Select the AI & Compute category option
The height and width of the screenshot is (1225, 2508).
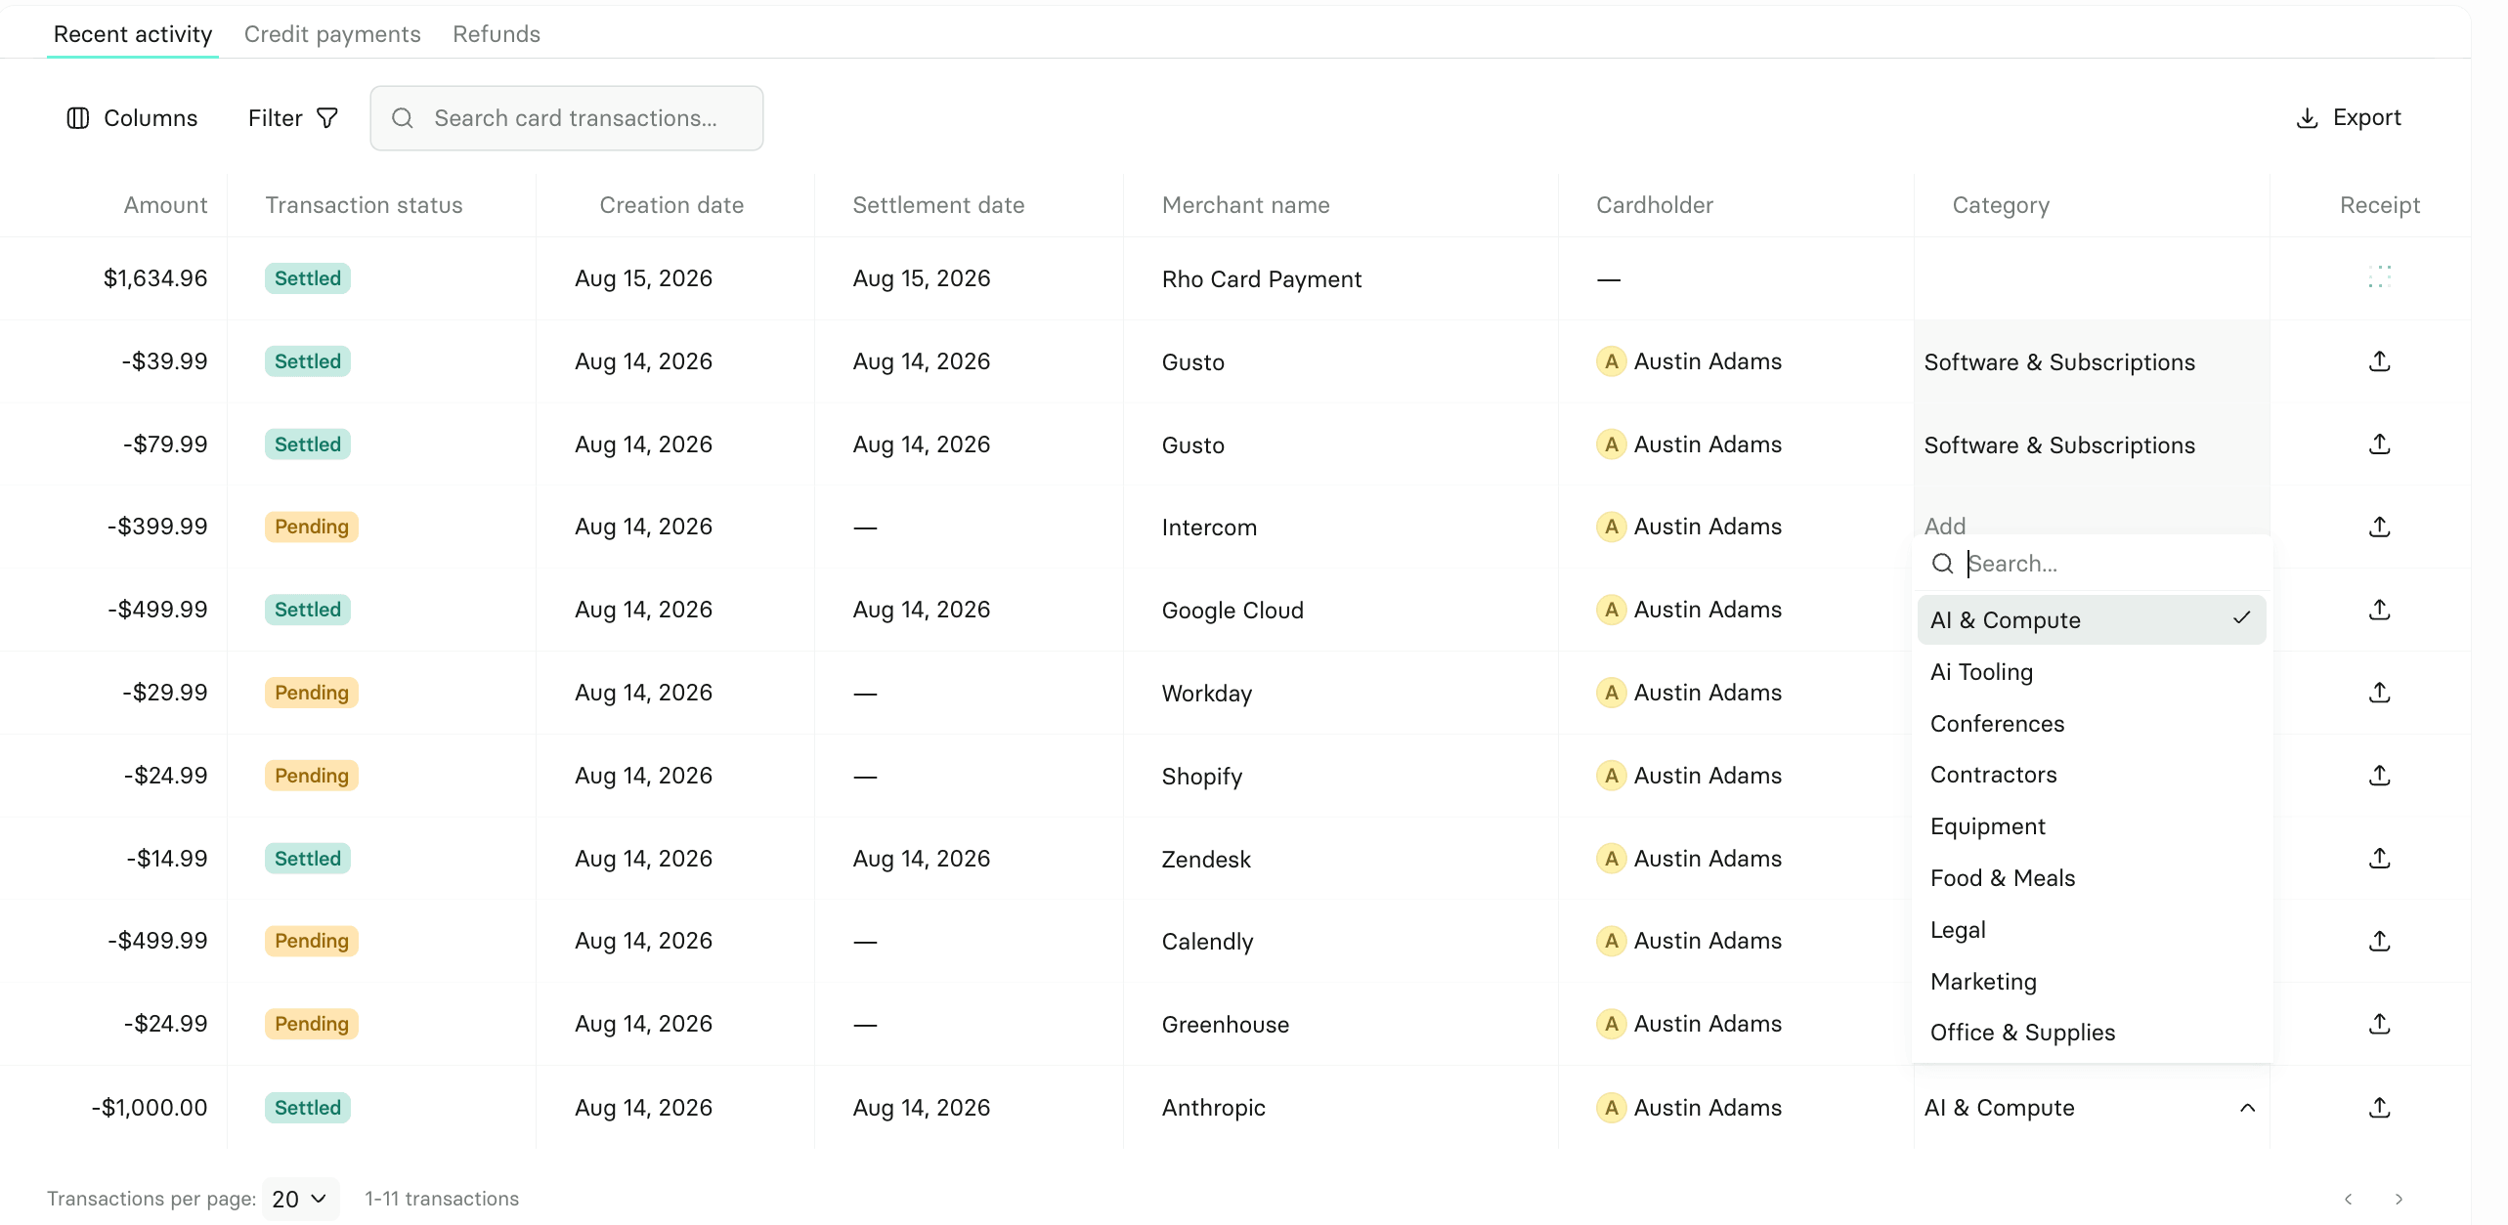tap(2092, 620)
